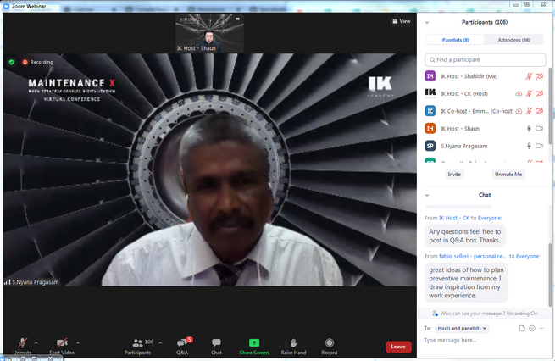Click fabio selleri sender name in chat

(473, 256)
